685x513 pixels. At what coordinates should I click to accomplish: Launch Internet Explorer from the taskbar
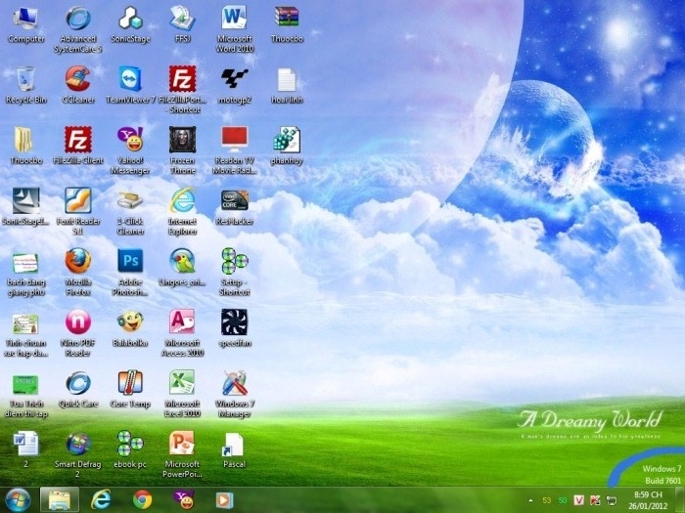(x=101, y=500)
